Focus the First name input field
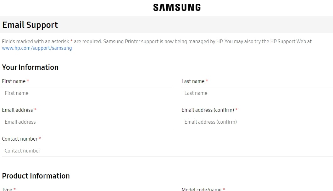This screenshot has width=333, height=191. pos(87,93)
